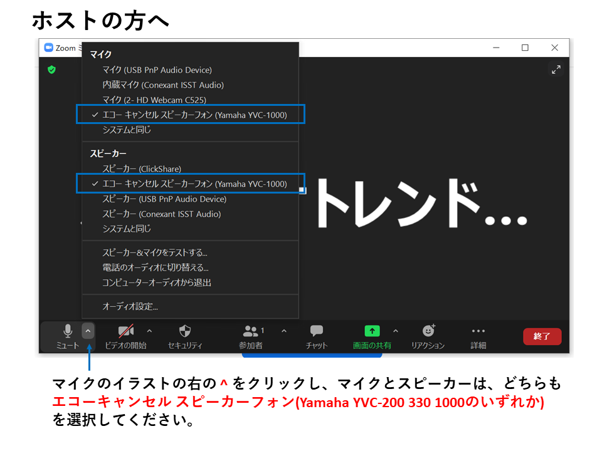Viewport: 602px width, 451px height.
Task: Maximize the Zoom window
Action: [525, 48]
